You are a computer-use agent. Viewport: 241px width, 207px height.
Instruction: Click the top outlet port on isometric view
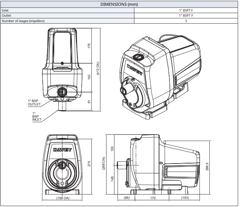tap(139, 57)
